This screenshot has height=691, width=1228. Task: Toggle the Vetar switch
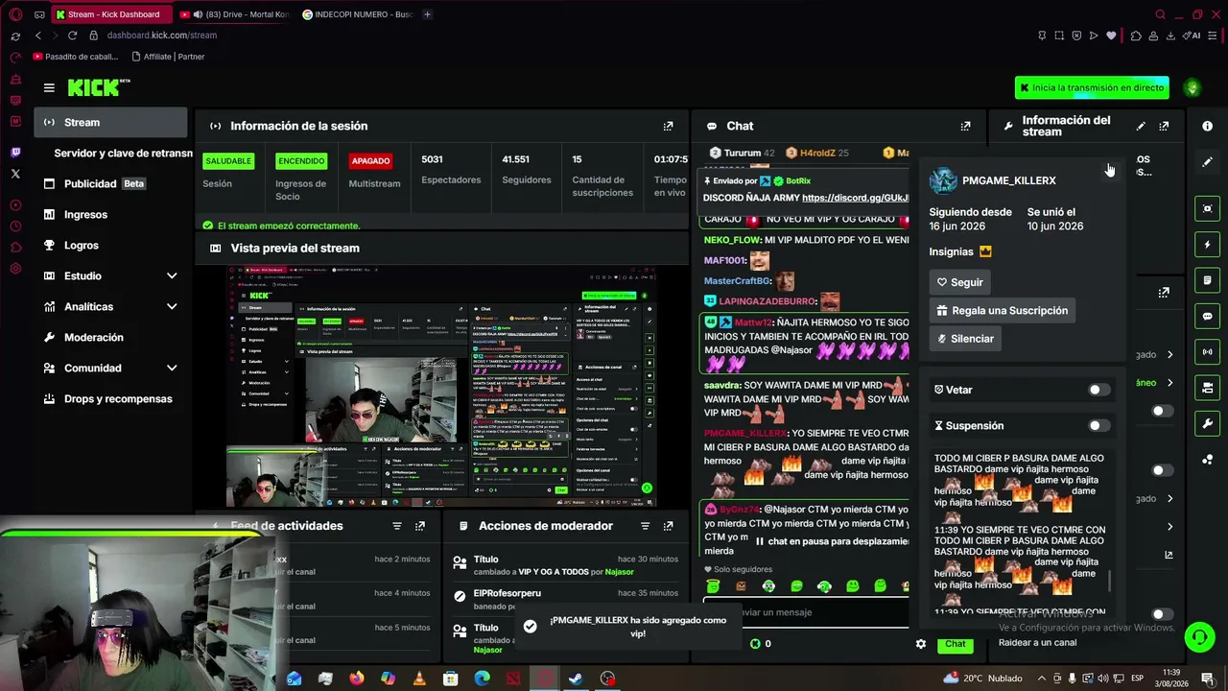[x=1098, y=390]
